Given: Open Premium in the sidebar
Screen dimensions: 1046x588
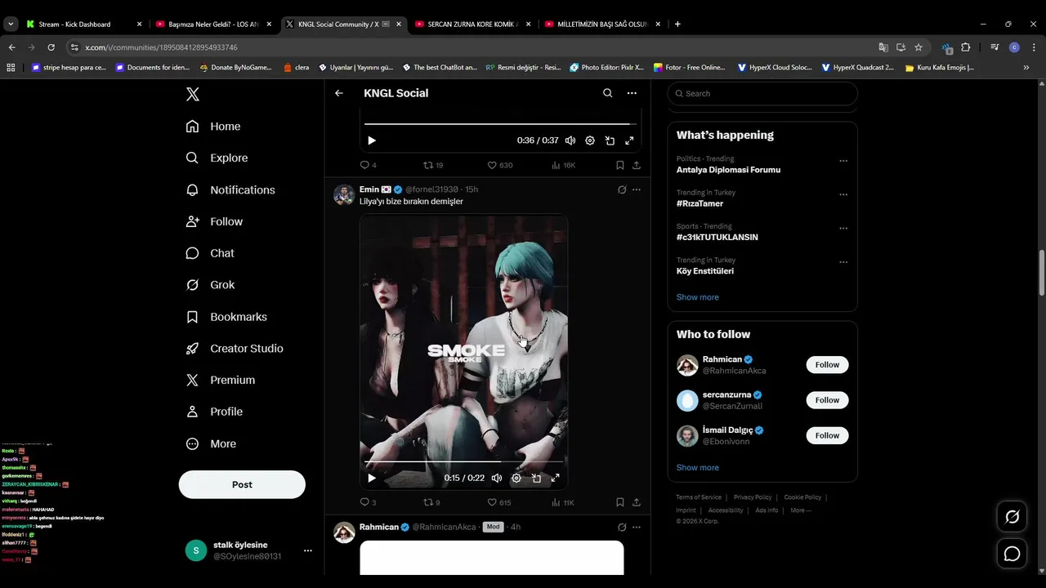Looking at the screenshot, I should tap(221, 381).
